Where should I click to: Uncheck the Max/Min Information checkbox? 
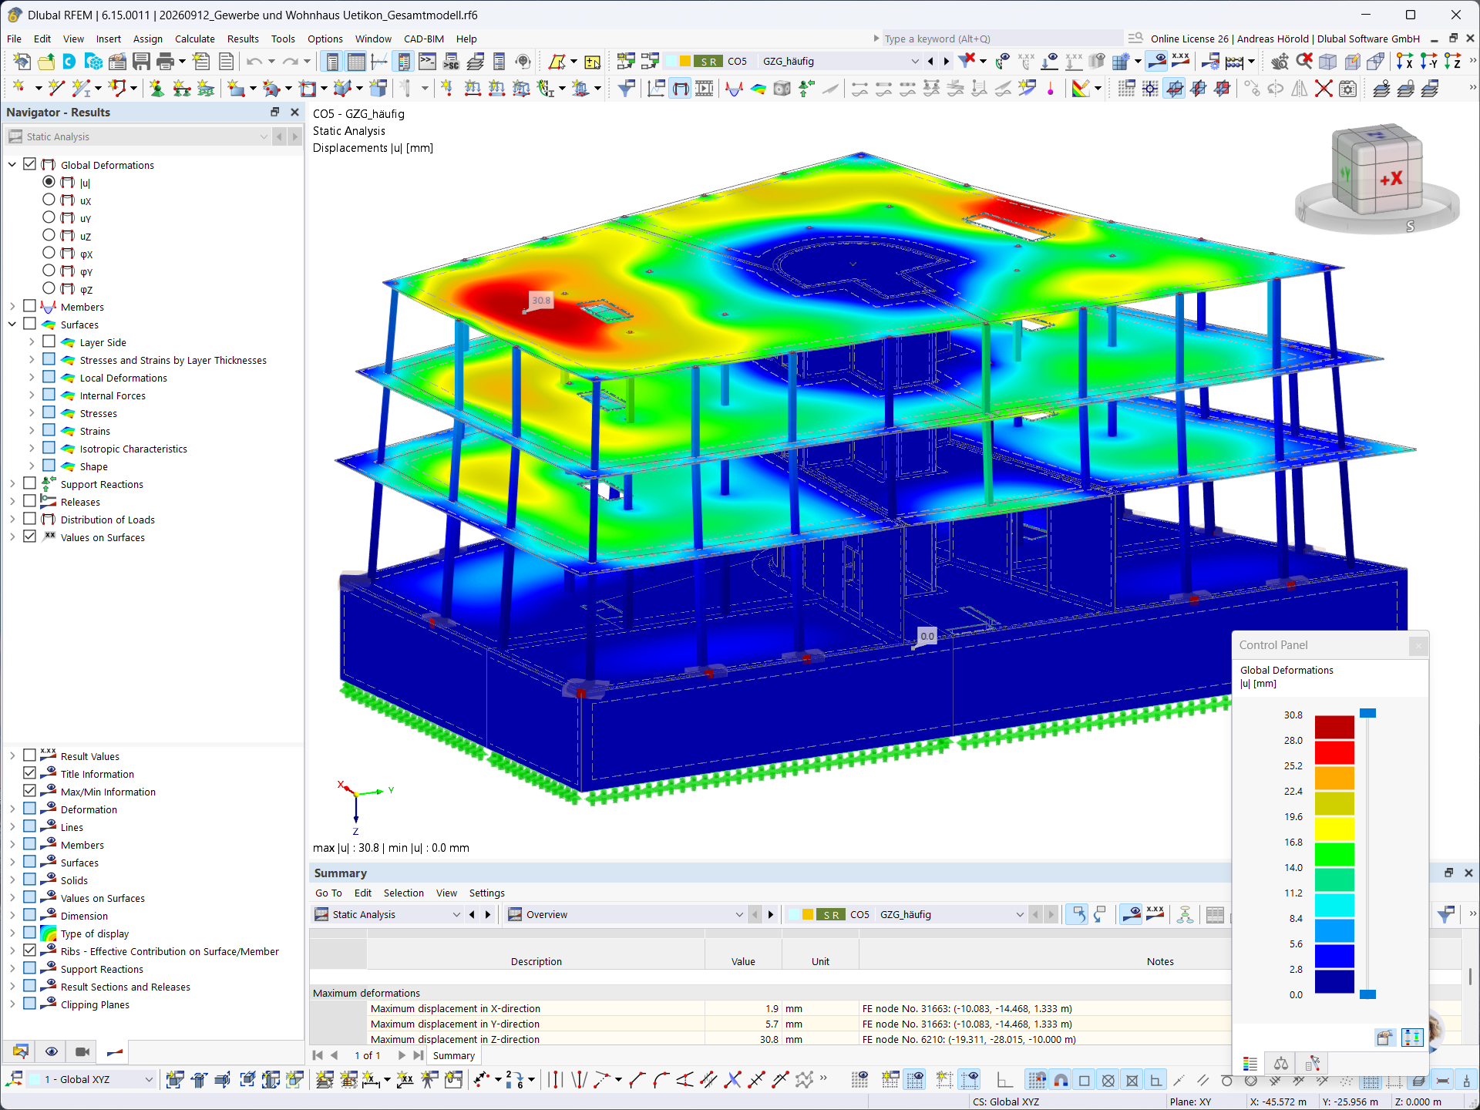[x=29, y=791]
